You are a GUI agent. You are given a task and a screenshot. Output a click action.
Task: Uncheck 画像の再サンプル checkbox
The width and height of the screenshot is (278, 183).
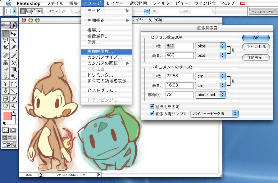(x=152, y=114)
